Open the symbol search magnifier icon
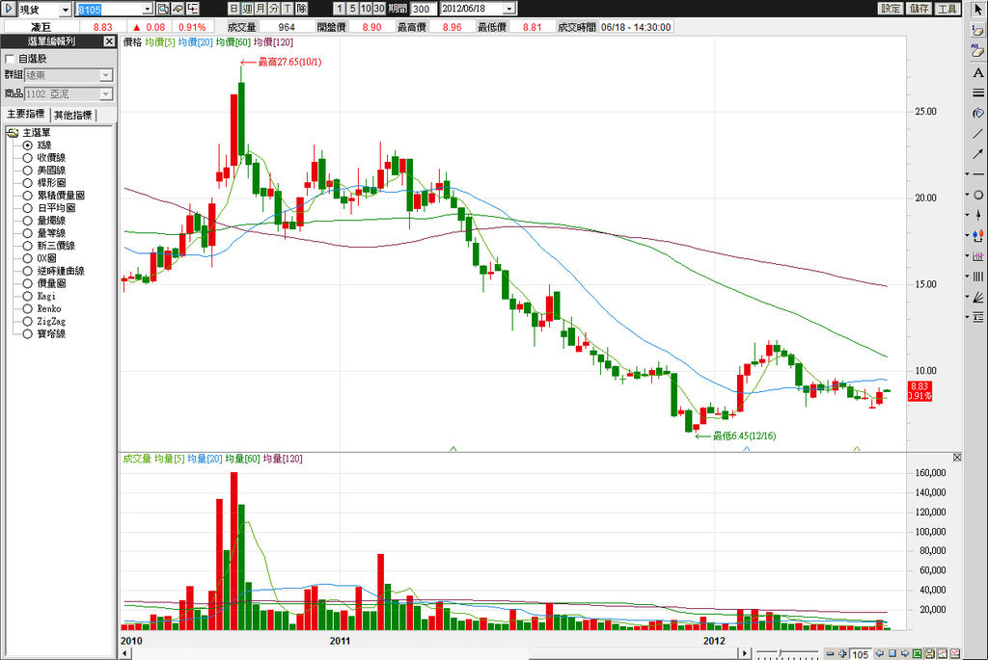The width and height of the screenshot is (988, 660). tap(163, 9)
